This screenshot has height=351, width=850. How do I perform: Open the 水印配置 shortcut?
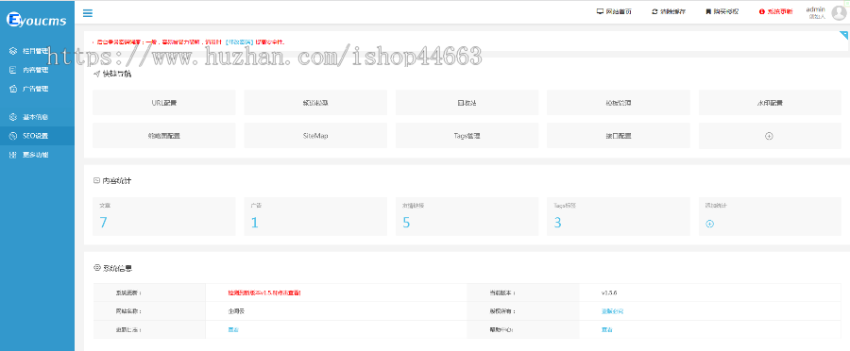pos(770,102)
